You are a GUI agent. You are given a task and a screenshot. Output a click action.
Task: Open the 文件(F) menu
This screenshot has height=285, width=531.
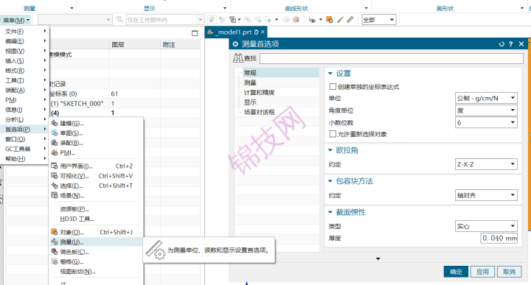pyautogui.click(x=25, y=31)
